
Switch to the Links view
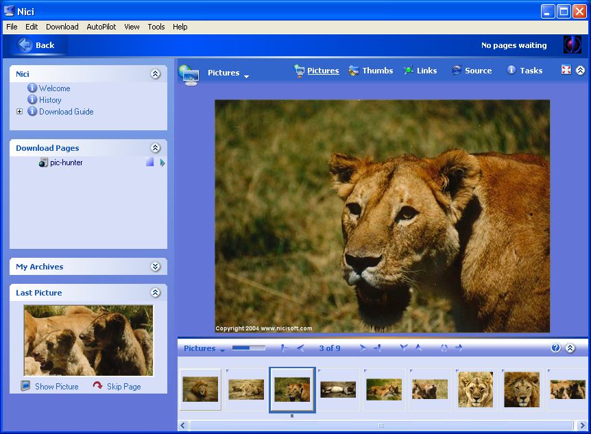point(426,71)
